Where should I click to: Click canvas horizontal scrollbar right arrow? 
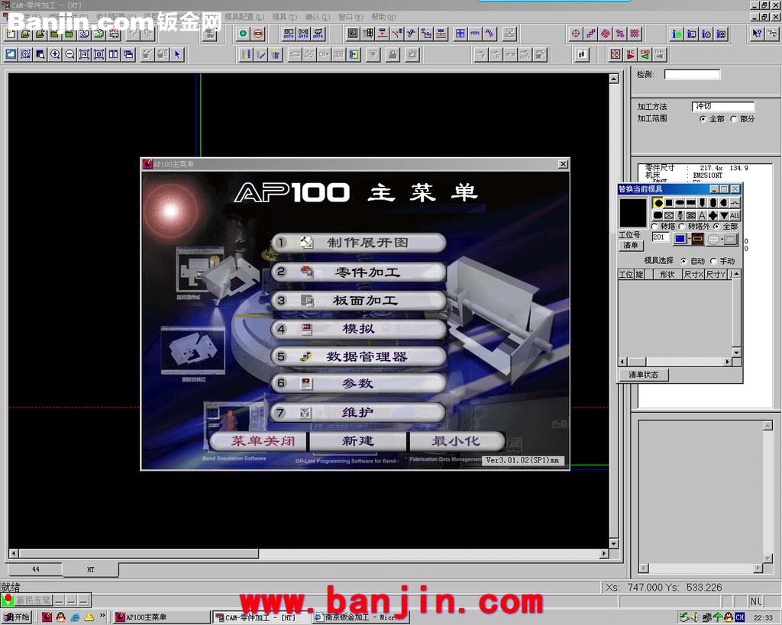click(x=604, y=553)
